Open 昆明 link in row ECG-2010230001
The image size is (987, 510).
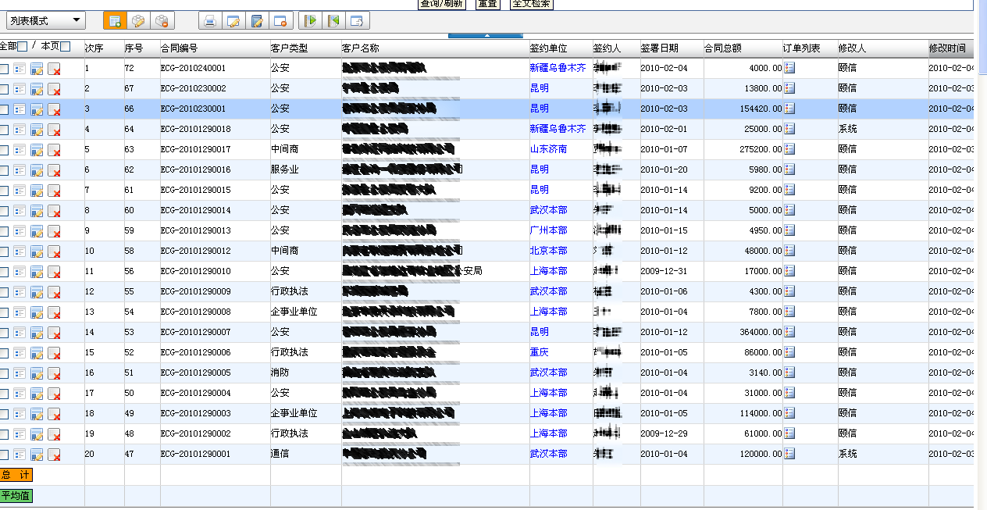(539, 109)
